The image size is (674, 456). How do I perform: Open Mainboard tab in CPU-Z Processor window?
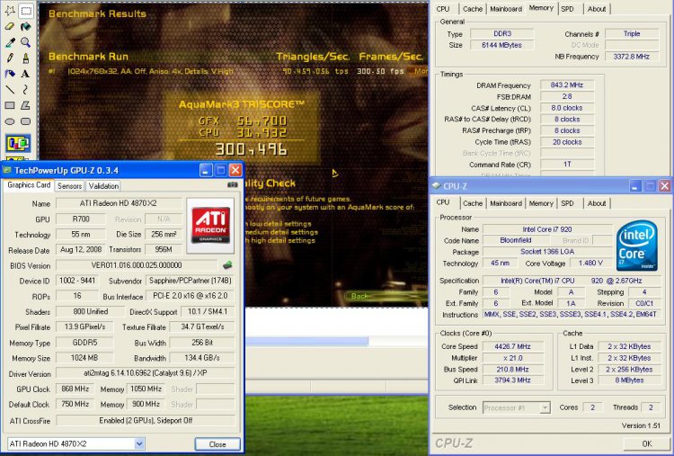tap(506, 203)
